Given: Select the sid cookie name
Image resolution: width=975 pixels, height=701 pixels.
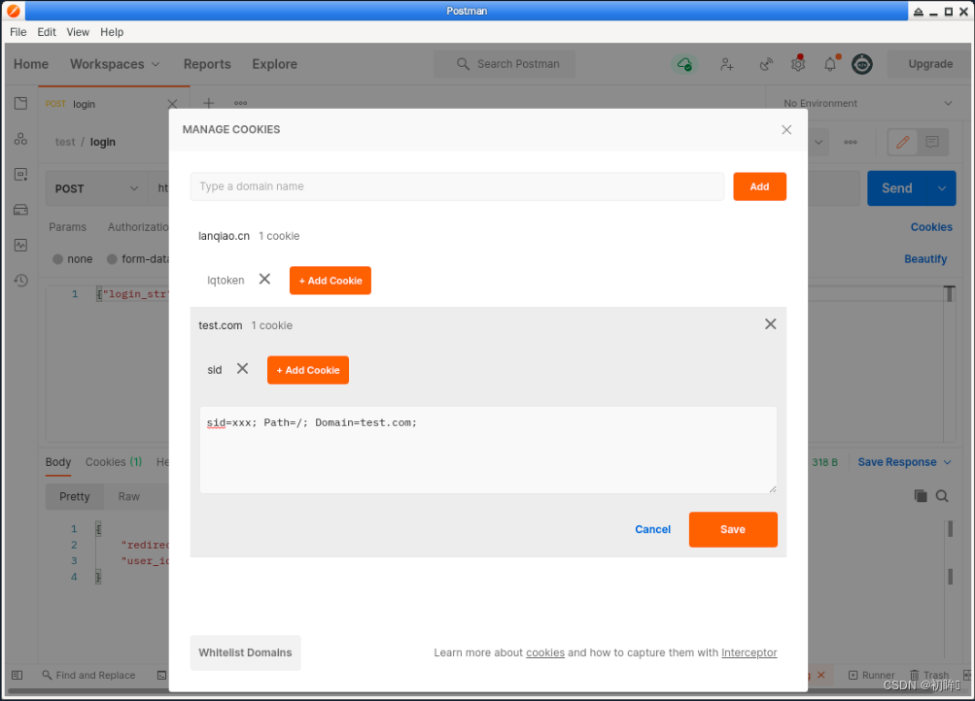Looking at the screenshot, I should click(x=215, y=370).
